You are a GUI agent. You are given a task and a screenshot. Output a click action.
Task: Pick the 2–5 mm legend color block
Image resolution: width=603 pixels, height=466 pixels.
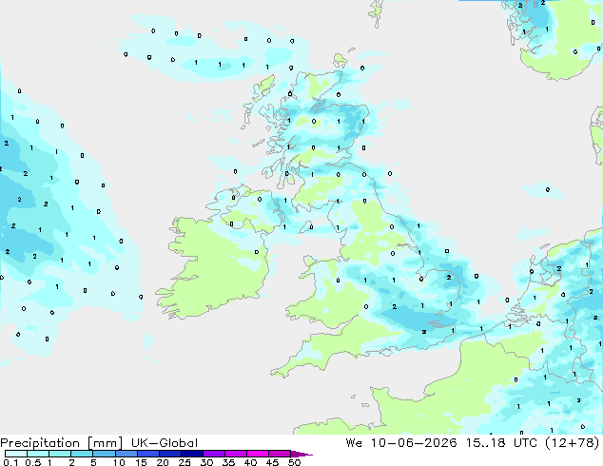pyautogui.click(x=82, y=454)
